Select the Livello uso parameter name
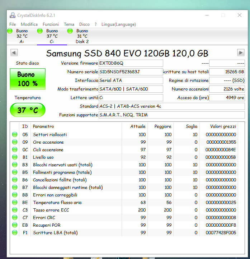Screen dimensions: 250x259 point(43,157)
